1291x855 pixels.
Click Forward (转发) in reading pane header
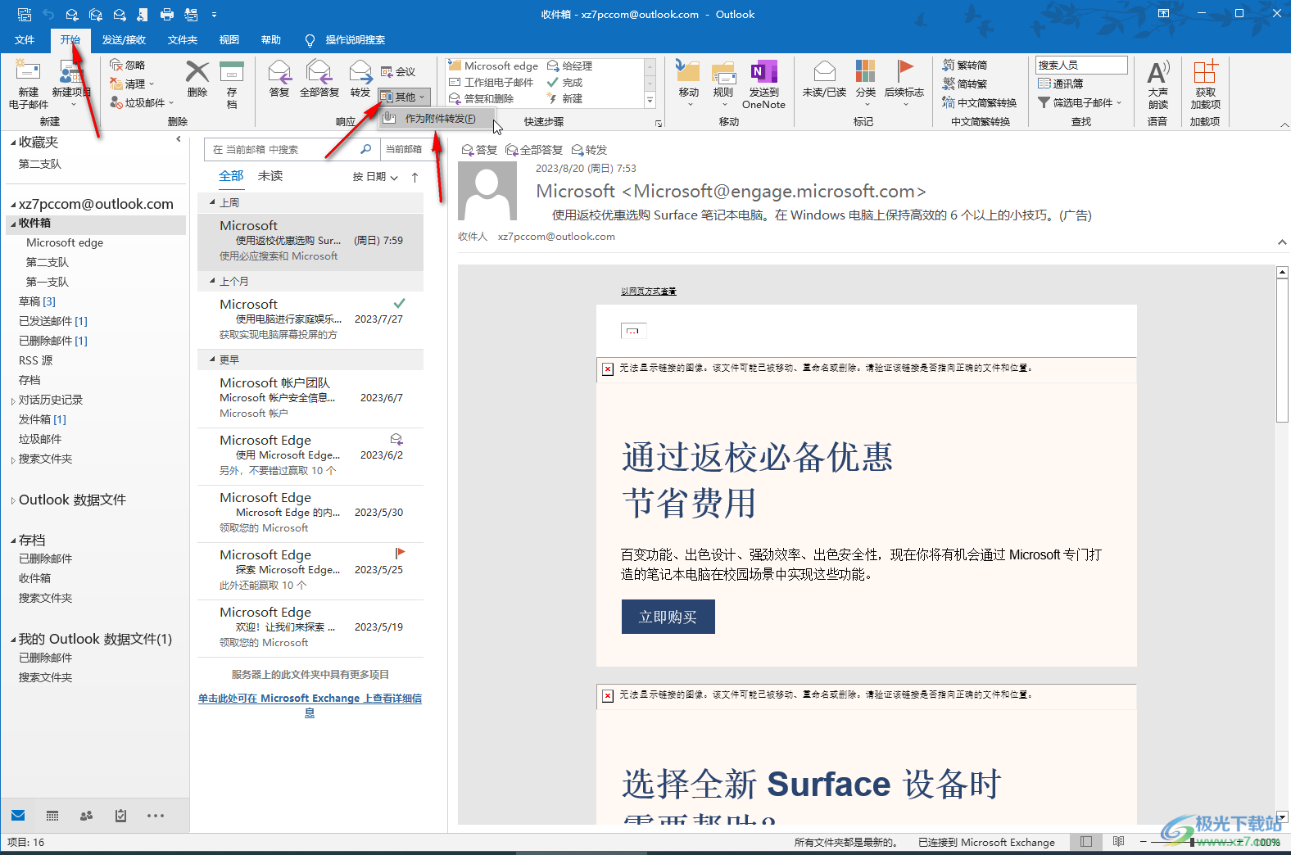pos(590,150)
